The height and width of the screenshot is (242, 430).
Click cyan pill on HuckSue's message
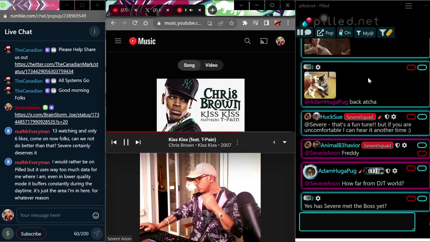tap(422, 117)
